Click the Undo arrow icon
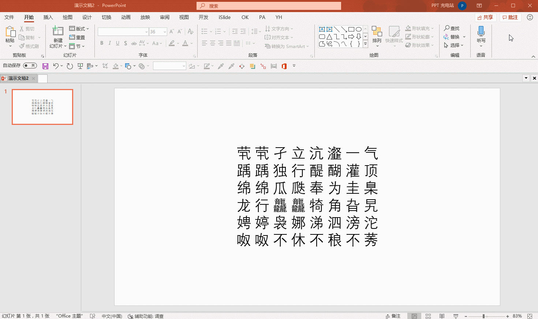The width and height of the screenshot is (538, 319). point(56,66)
